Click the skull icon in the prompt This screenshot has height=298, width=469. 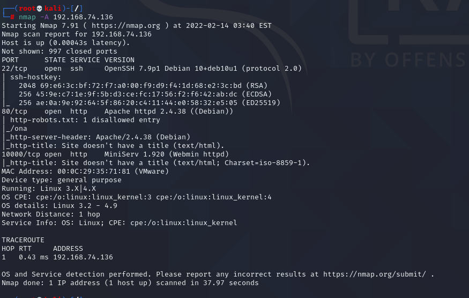pos(40,9)
